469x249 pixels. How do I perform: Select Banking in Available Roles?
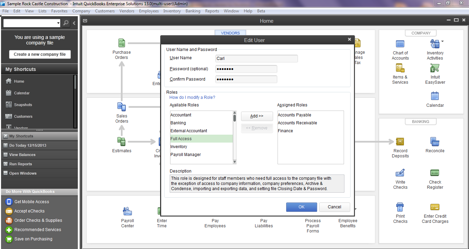[x=201, y=123]
